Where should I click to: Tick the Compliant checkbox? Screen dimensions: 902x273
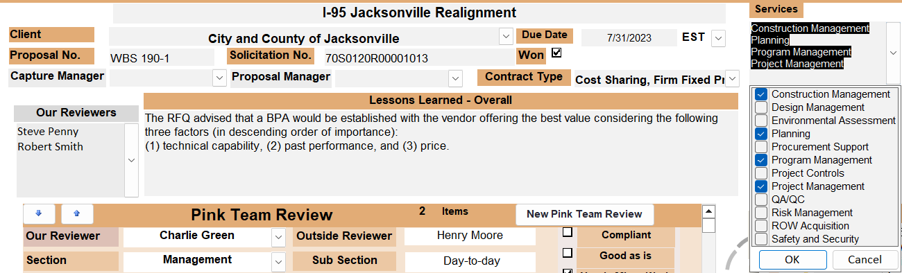coord(567,232)
